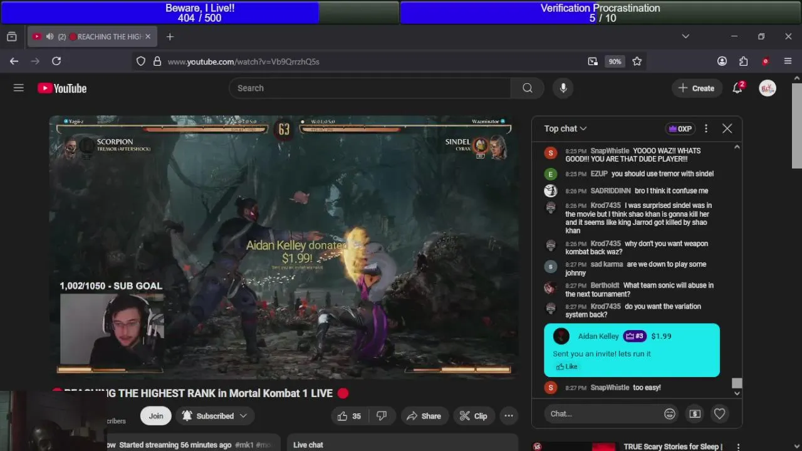The height and width of the screenshot is (451, 802).
Task: Join the channel membership
Action: pyautogui.click(x=156, y=416)
